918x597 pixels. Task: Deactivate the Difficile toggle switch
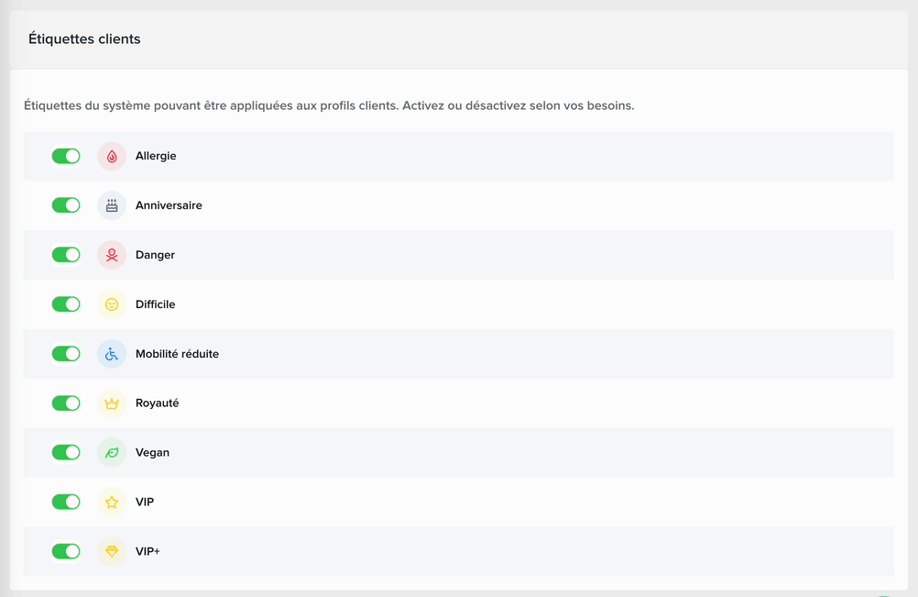pos(66,304)
